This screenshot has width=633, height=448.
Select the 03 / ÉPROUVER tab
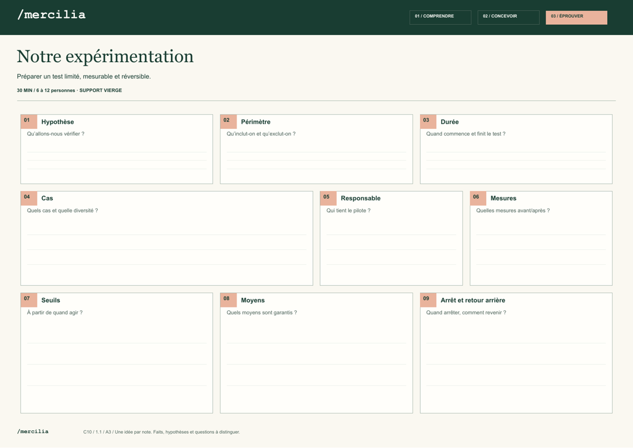pos(576,17)
